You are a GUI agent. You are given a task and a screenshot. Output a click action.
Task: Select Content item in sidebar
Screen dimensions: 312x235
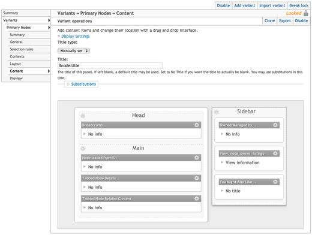[x=29, y=71]
